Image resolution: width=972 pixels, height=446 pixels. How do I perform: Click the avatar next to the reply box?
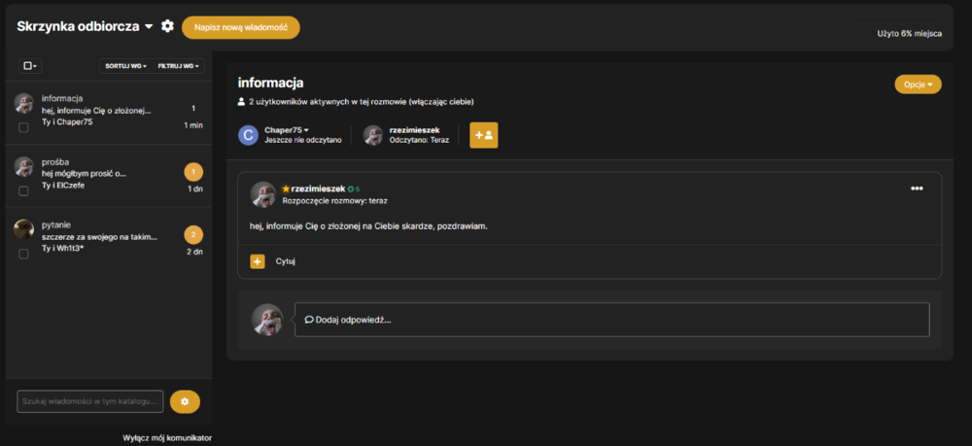click(267, 320)
